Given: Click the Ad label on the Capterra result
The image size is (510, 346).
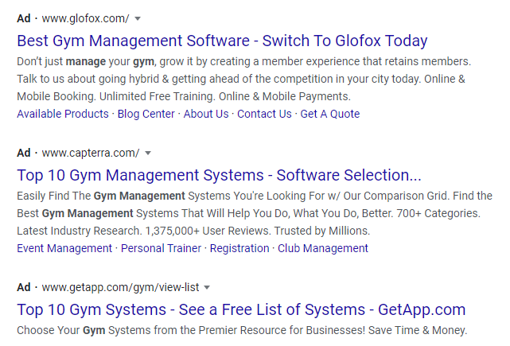Looking at the screenshot, I should 24,153.
